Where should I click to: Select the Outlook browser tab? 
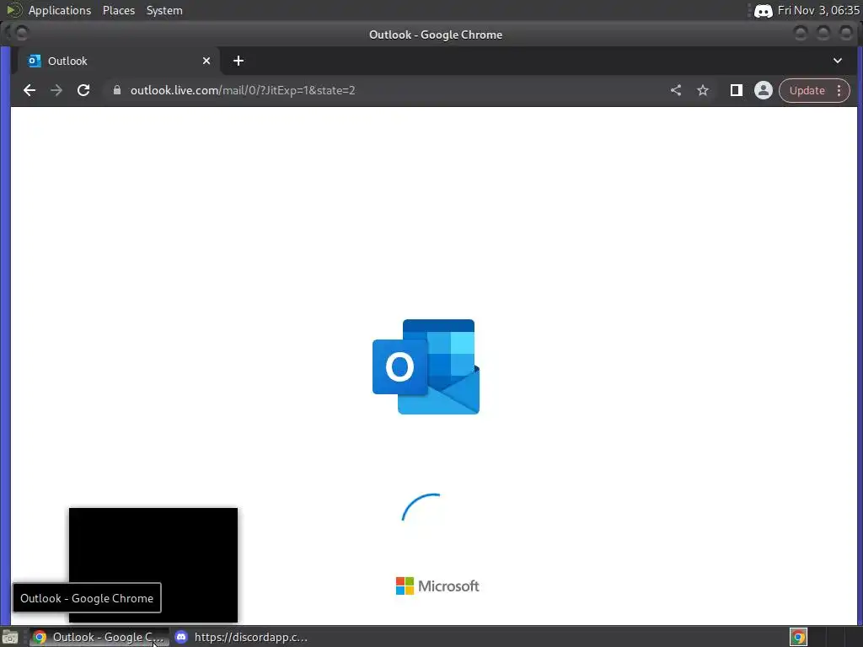(118, 61)
